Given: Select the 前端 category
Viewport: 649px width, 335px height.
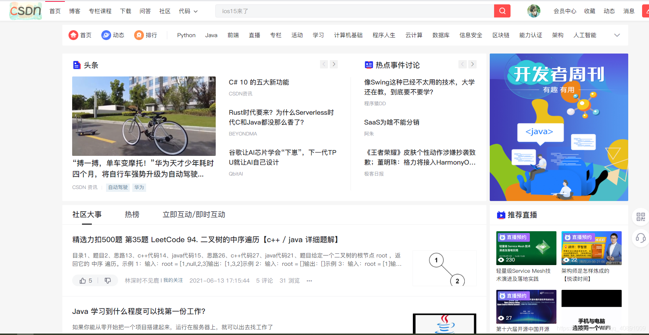Looking at the screenshot, I should point(233,35).
